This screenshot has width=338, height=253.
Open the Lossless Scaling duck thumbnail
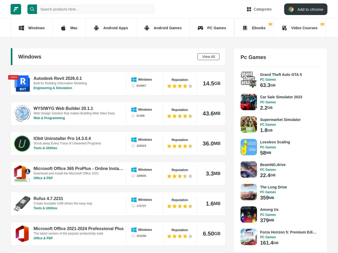[249, 147]
